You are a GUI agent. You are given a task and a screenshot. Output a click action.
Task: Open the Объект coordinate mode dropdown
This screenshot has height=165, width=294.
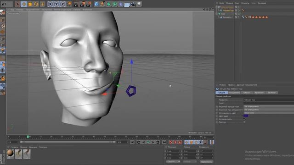coord(173,162)
